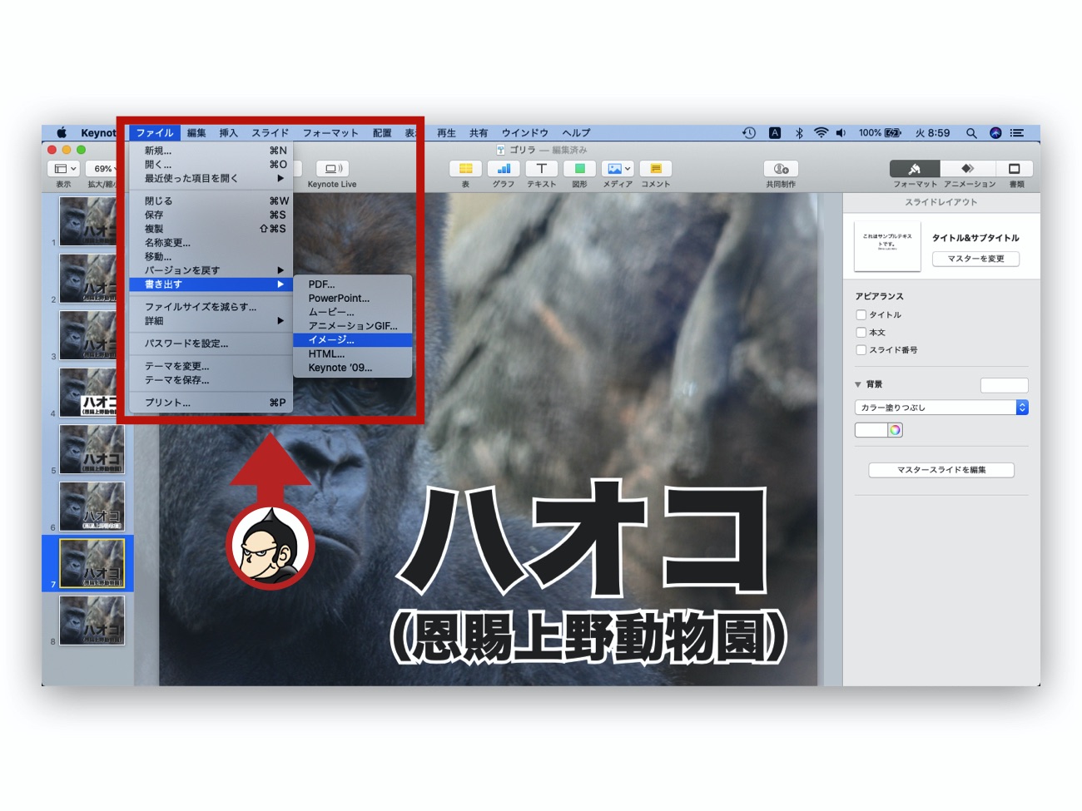Enable the タイトル checkbox
The height and width of the screenshot is (811, 1082).
pos(861,314)
